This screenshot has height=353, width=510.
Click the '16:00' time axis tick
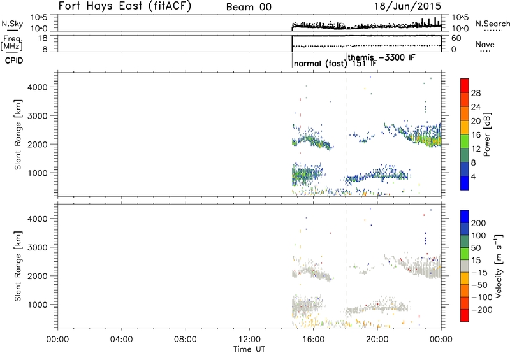(x=313, y=340)
